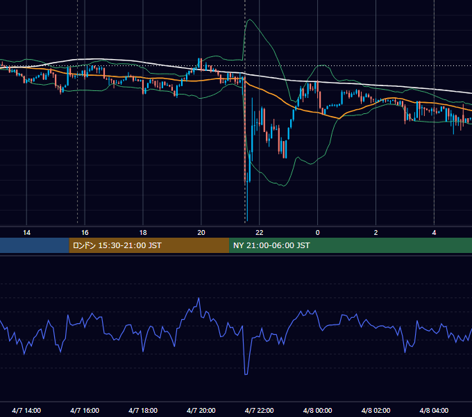
Task: Click the '4/7 16:00' date label
Action: click(85, 410)
